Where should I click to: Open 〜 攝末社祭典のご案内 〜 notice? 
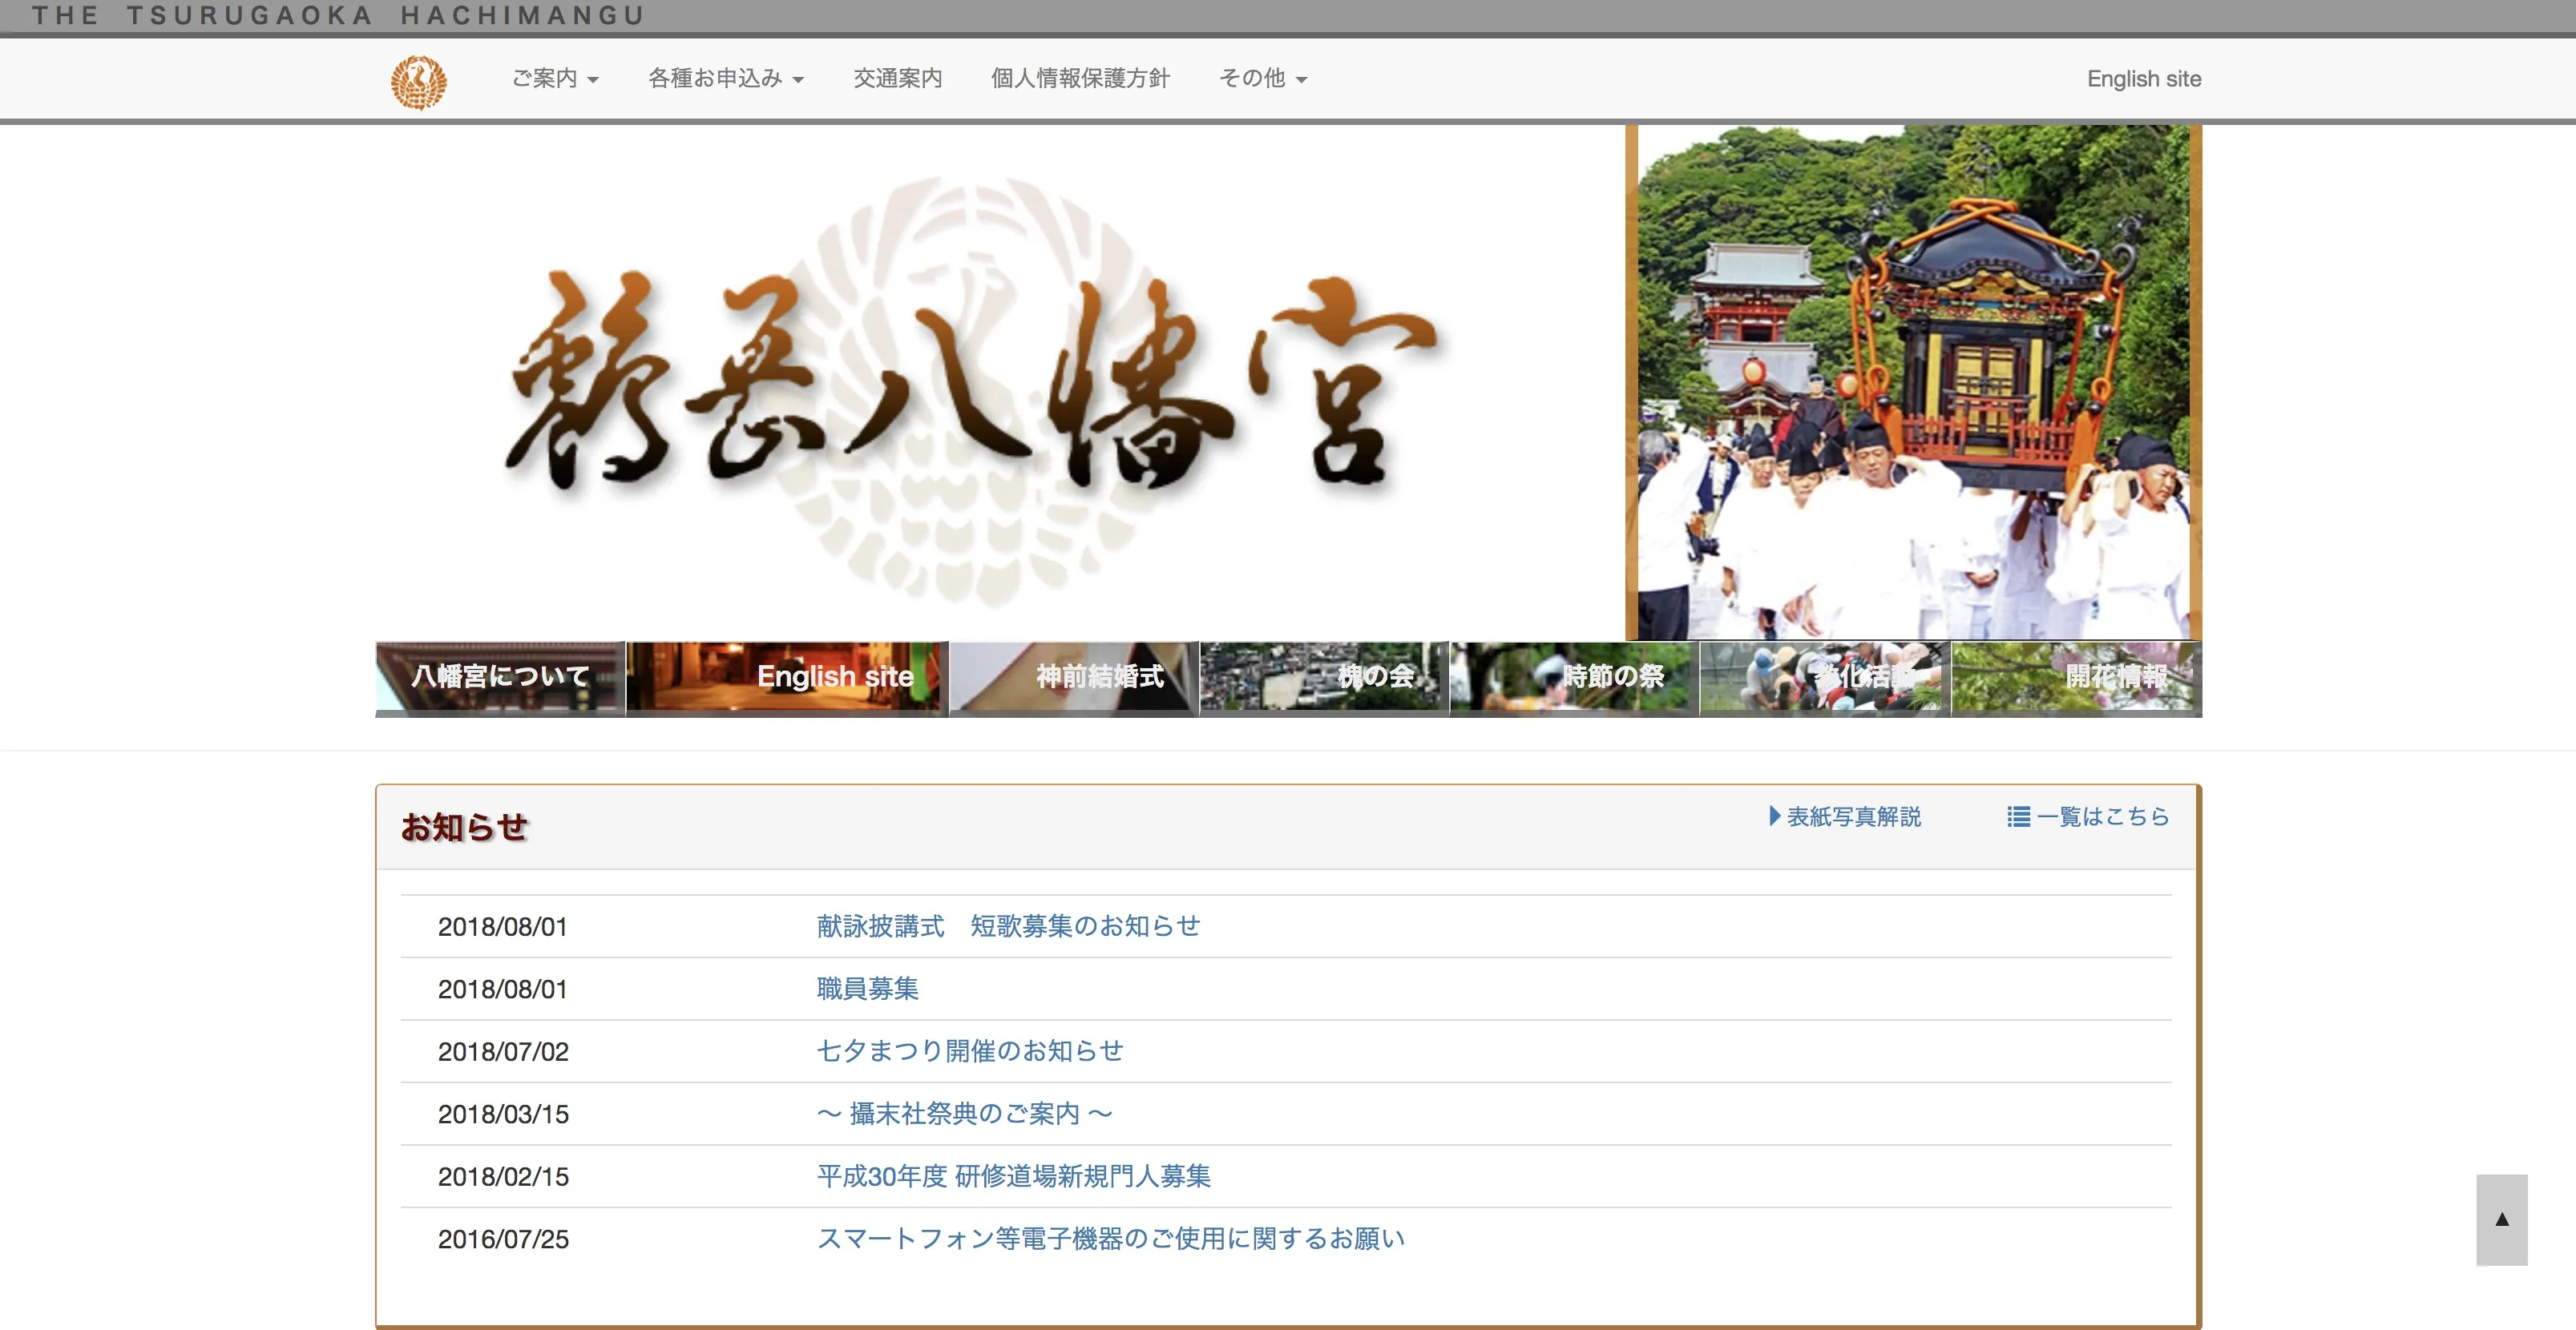coord(964,1114)
